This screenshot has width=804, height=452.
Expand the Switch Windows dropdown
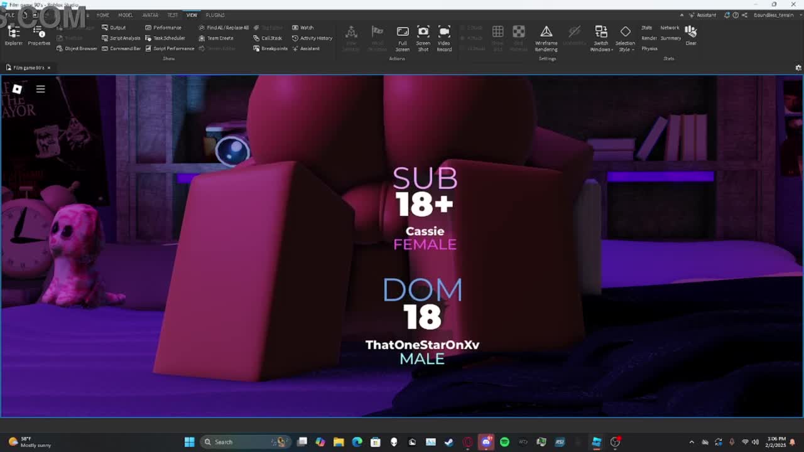pos(601,39)
